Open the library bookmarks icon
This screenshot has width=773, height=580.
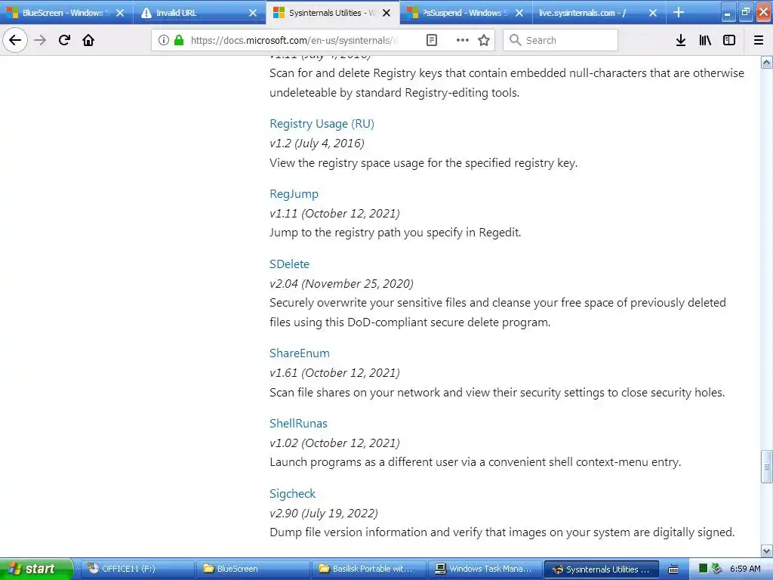(705, 40)
